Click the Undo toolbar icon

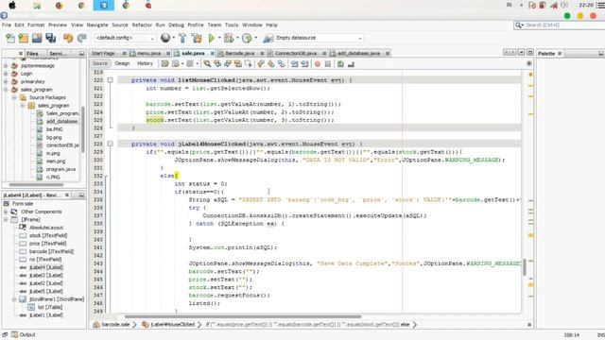pyautogui.click(x=68, y=38)
